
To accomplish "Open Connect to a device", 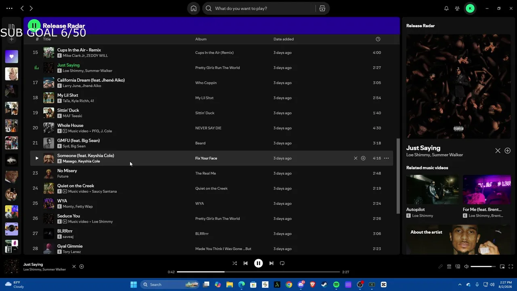I will [458, 267].
